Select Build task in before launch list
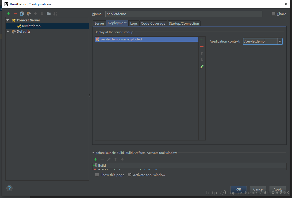Viewport: 292px width, 198px height. point(189,165)
